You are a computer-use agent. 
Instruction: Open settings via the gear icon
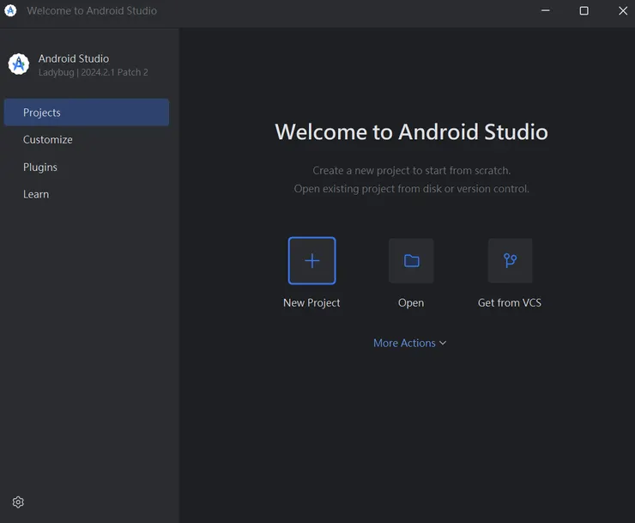(18, 502)
